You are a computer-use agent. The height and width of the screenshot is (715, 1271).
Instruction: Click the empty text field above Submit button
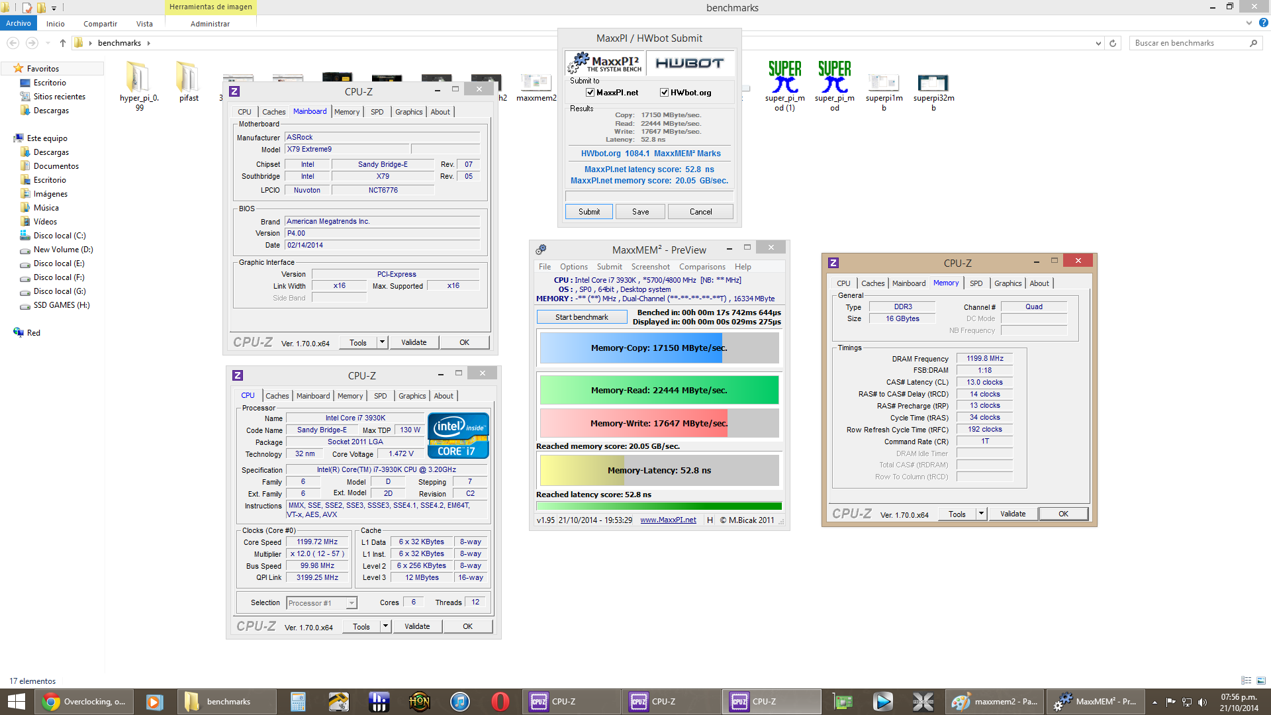[x=649, y=196]
